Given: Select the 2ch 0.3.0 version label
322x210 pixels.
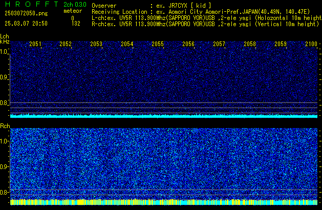Looking at the screenshot, I should coord(75,4).
